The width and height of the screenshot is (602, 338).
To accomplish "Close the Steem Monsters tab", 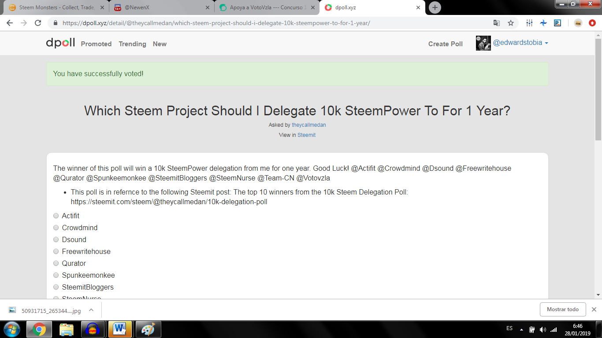I will (102, 7).
